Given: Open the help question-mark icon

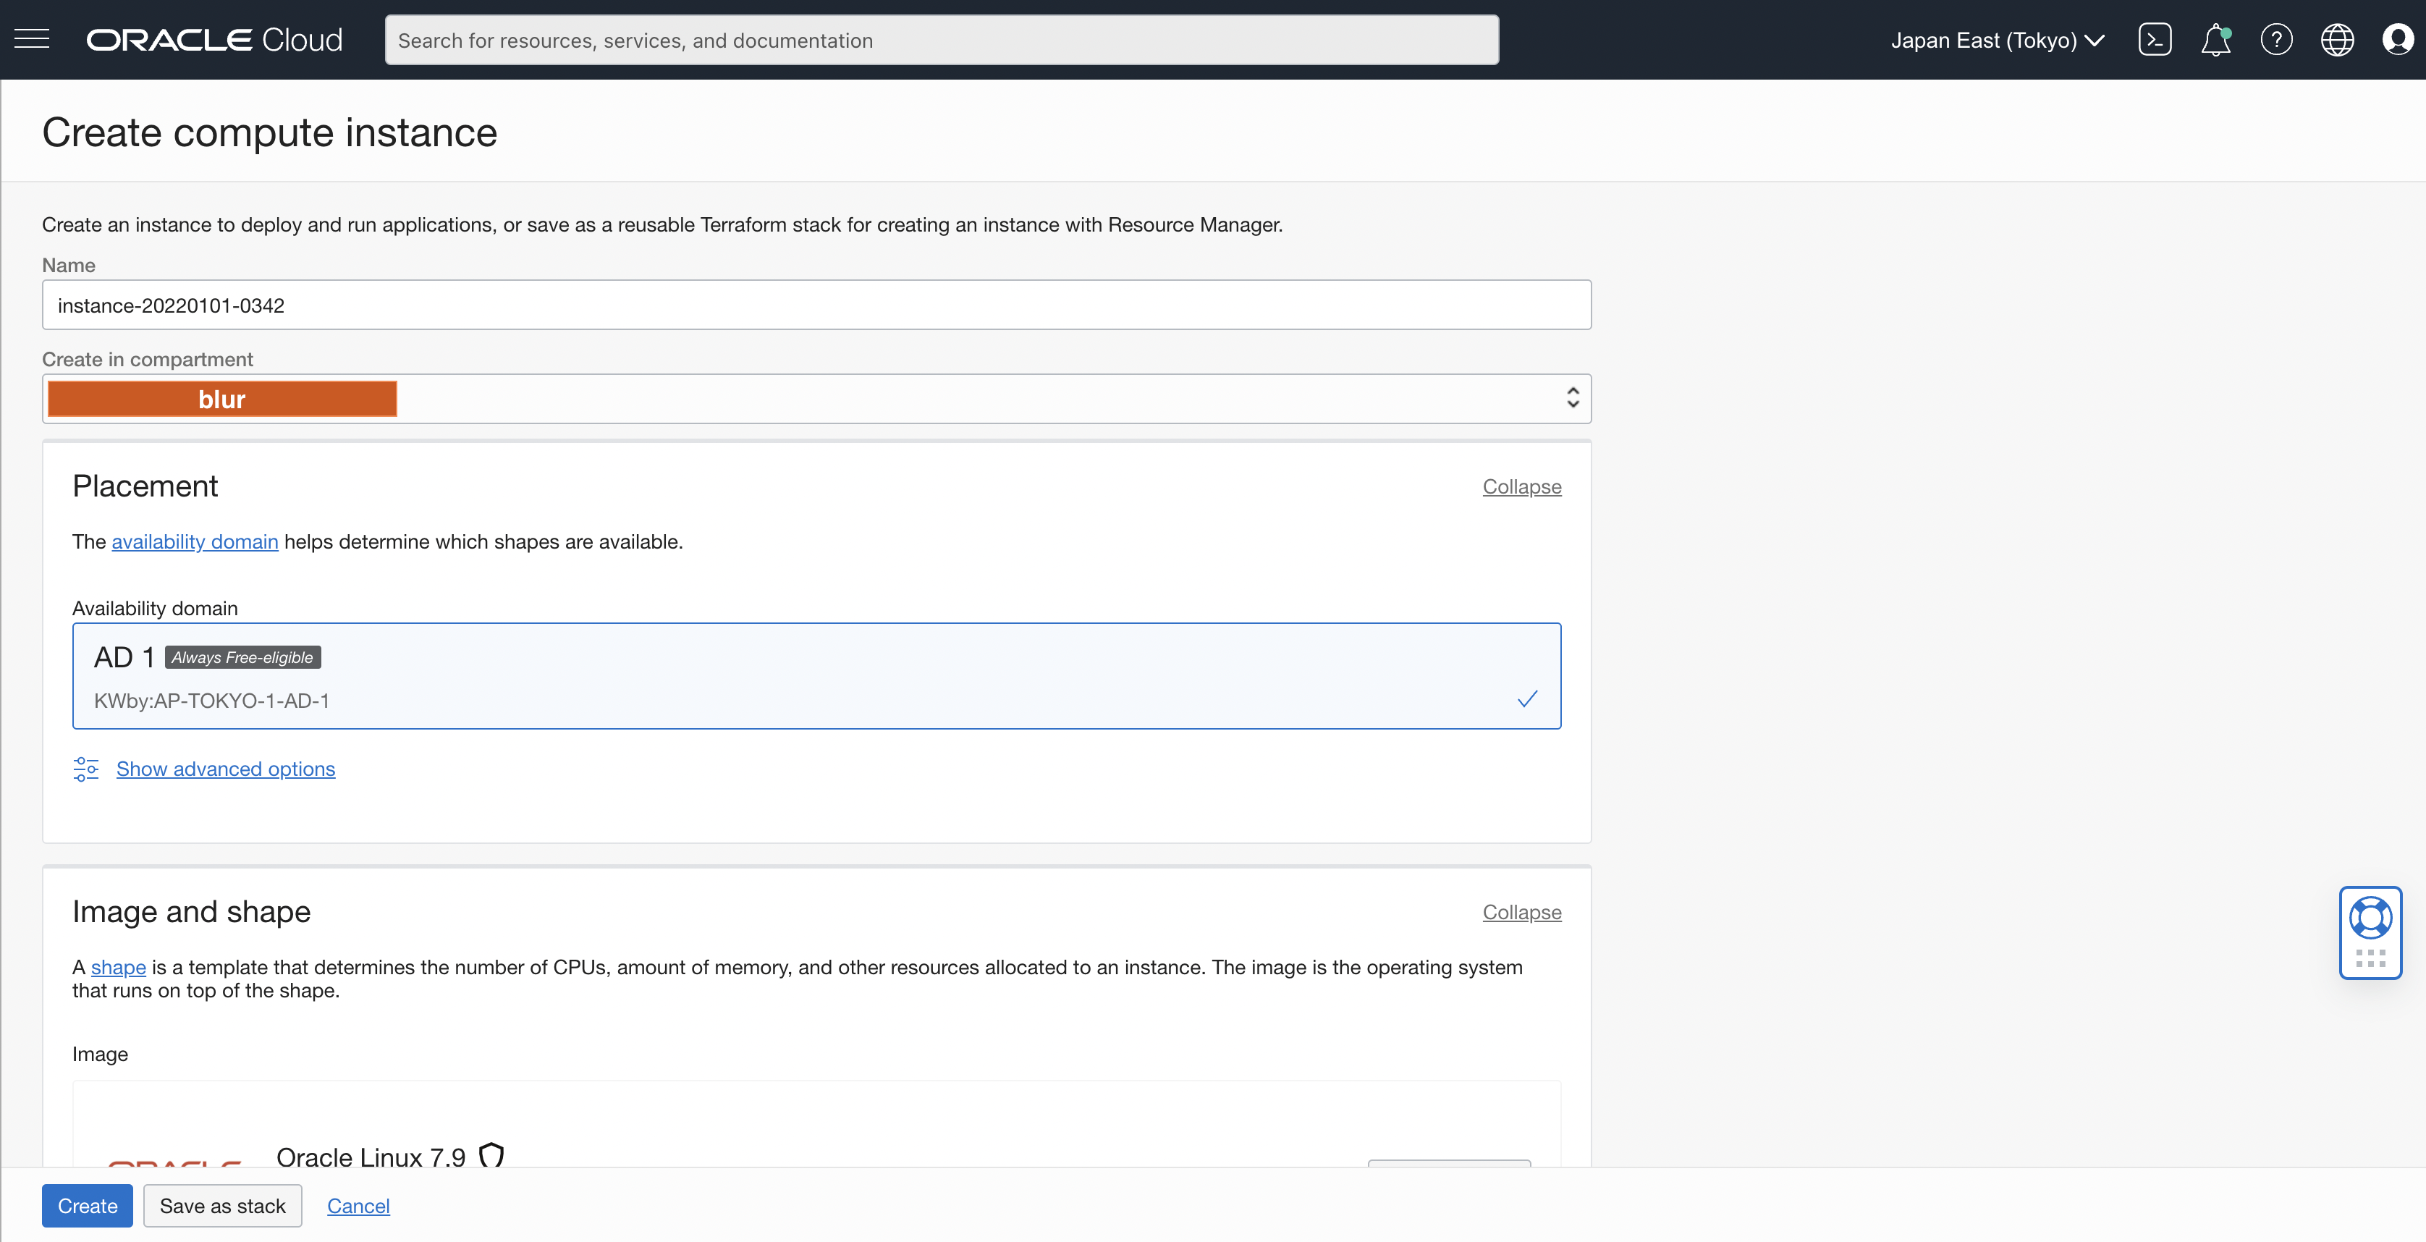Looking at the screenshot, I should point(2277,38).
